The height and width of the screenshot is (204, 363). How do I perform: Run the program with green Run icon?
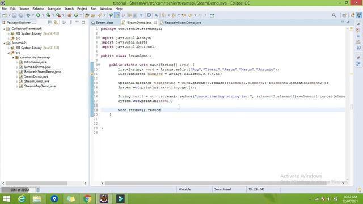coord(38,15)
